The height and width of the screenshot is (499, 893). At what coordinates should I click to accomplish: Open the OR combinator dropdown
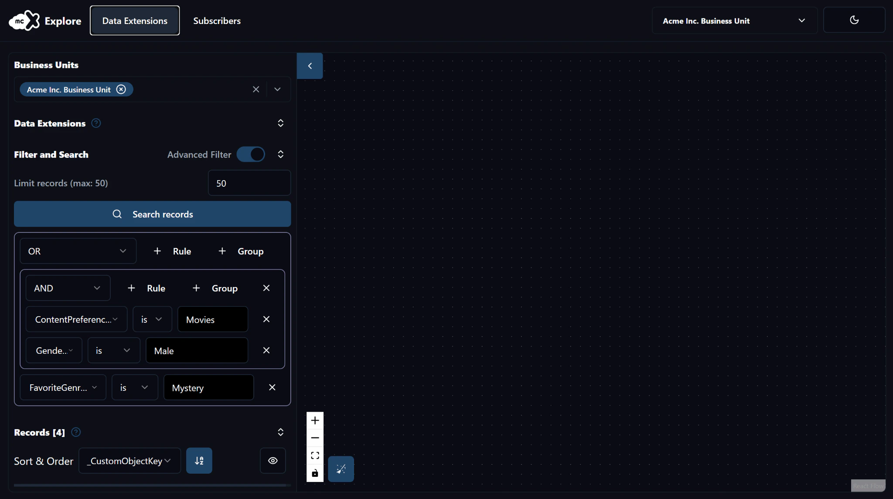pyautogui.click(x=78, y=251)
